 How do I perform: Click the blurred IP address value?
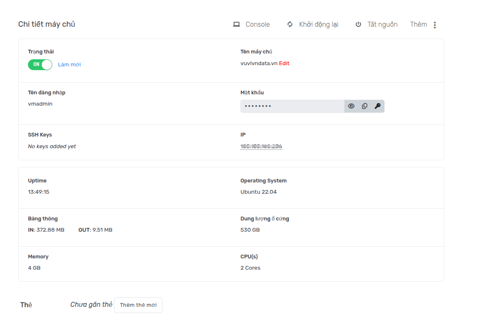pyautogui.click(x=261, y=147)
